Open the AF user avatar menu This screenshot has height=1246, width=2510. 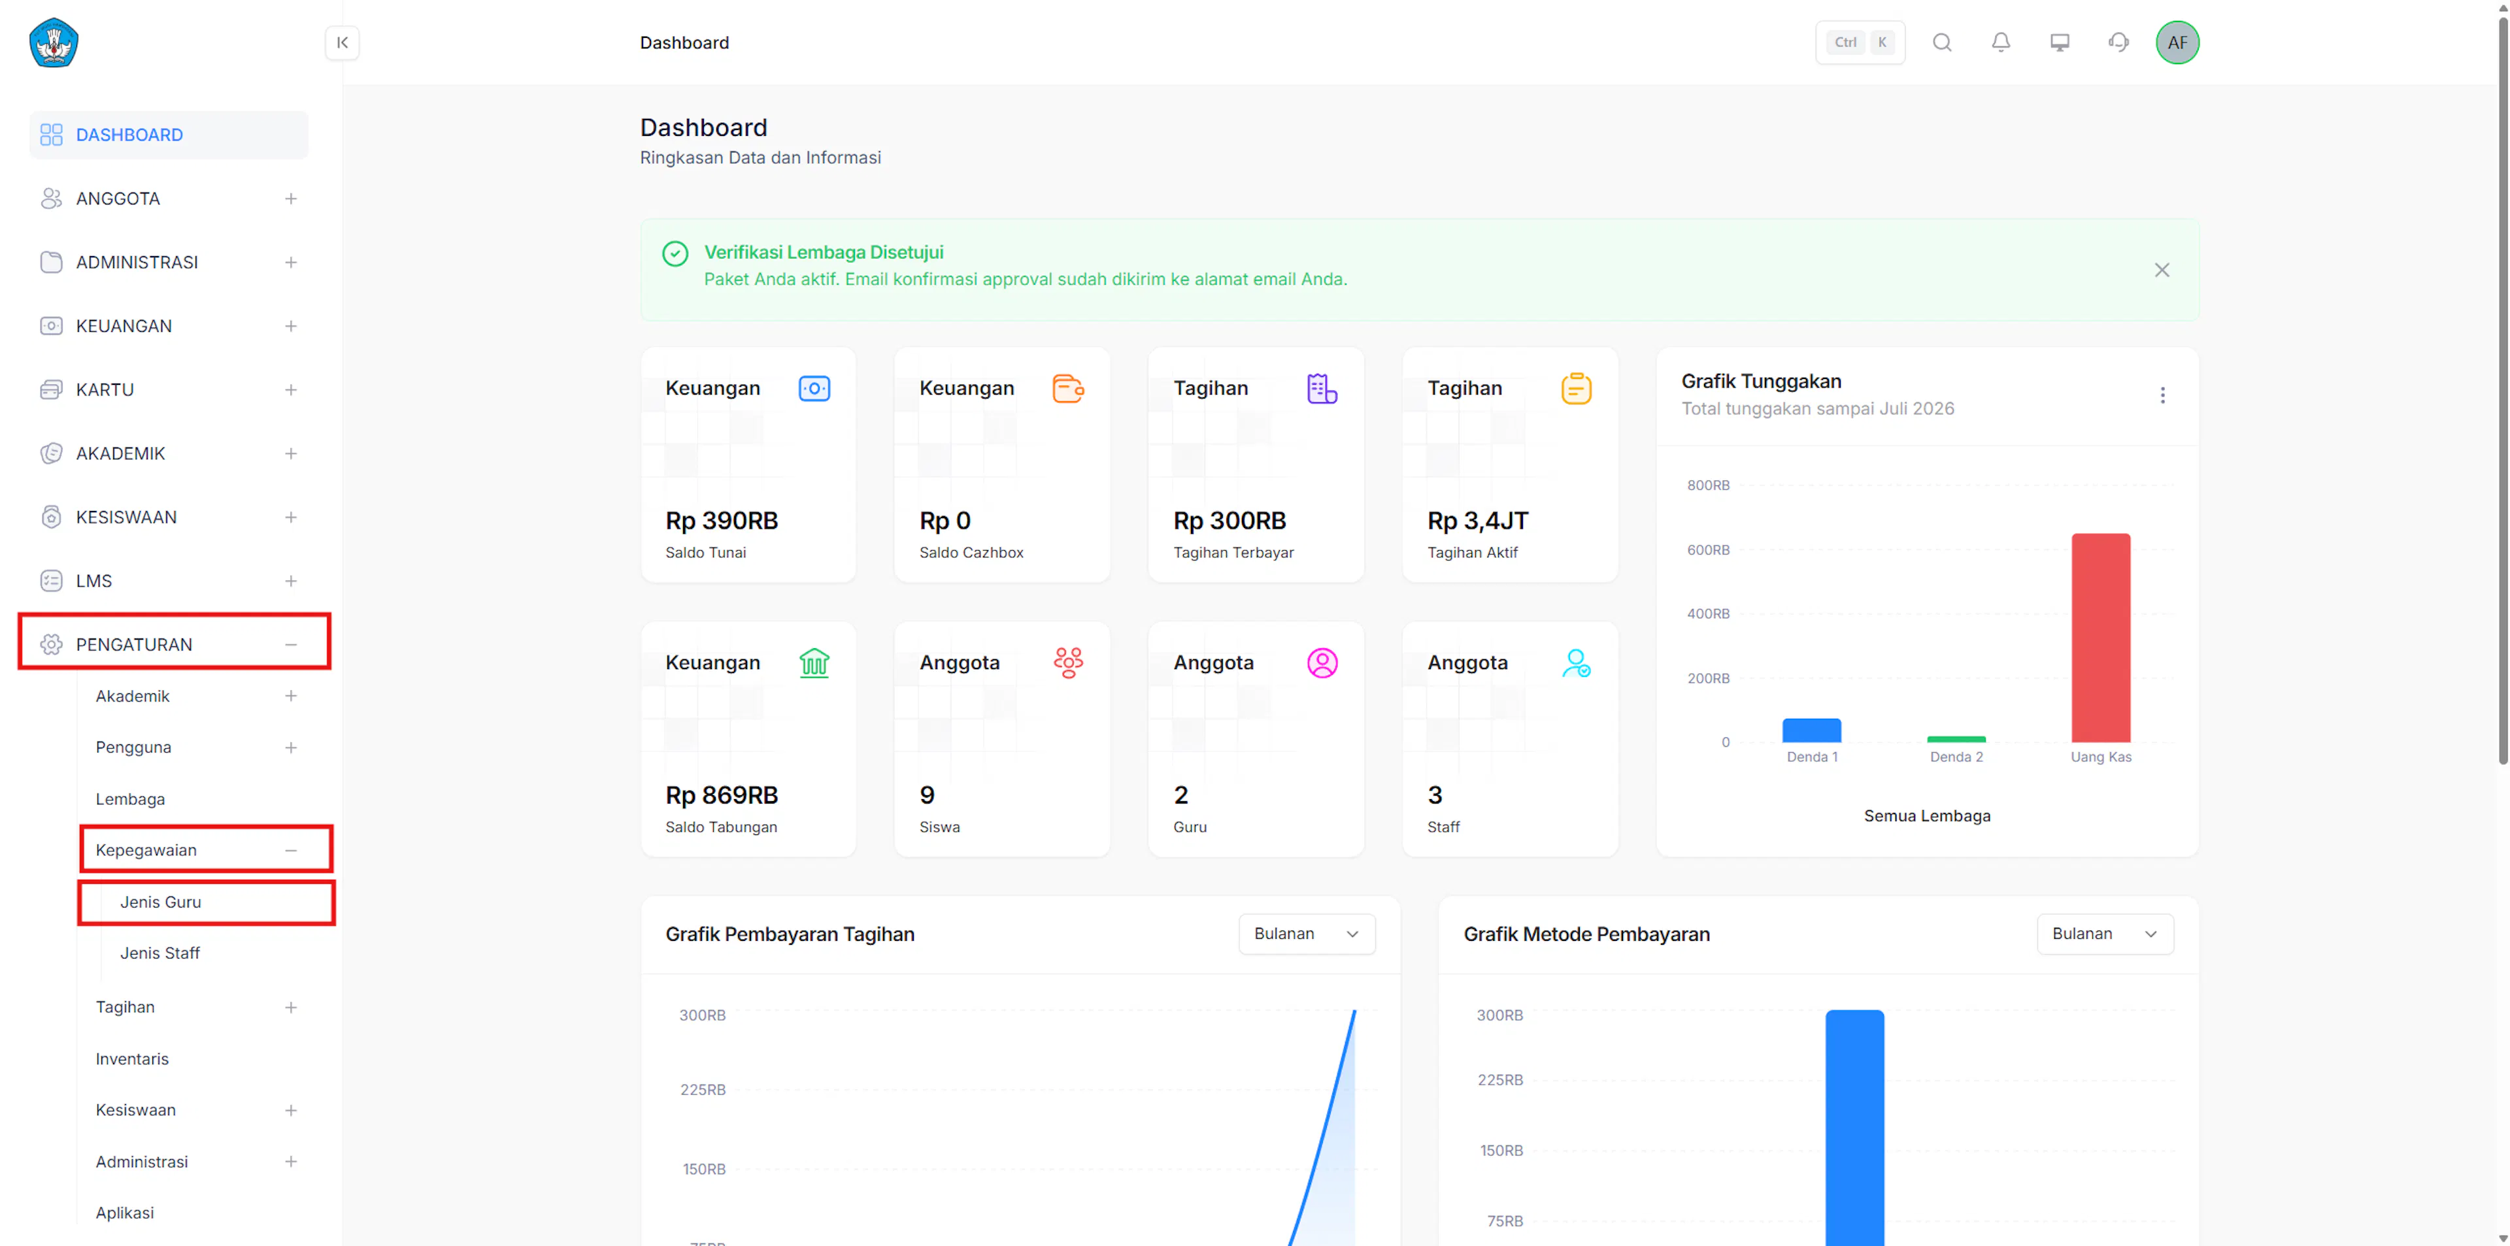2177,43
